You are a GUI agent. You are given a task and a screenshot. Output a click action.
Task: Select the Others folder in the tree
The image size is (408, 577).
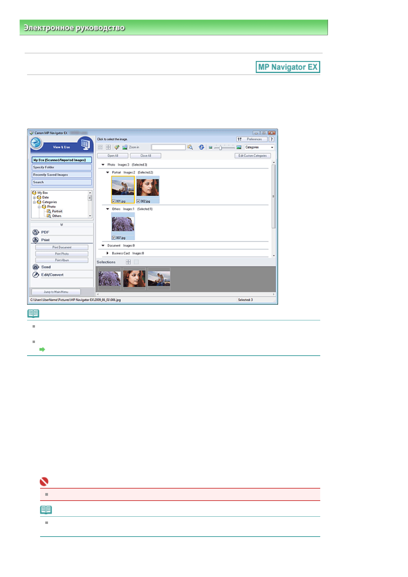tap(57, 216)
